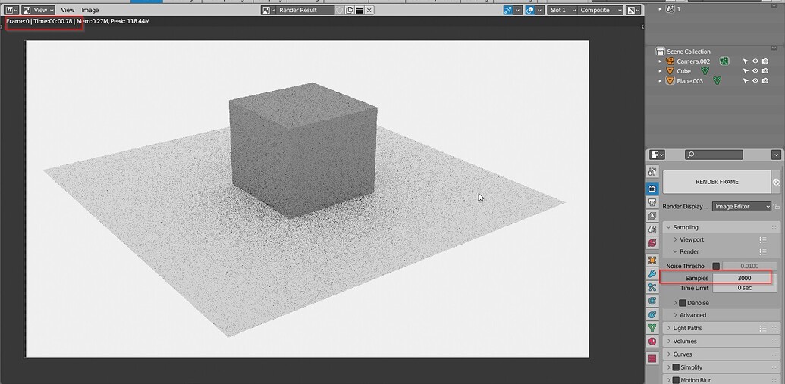The width and height of the screenshot is (785, 384).
Task: Open the properties editor type dropdown
Action: pyautogui.click(x=657, y=155)
